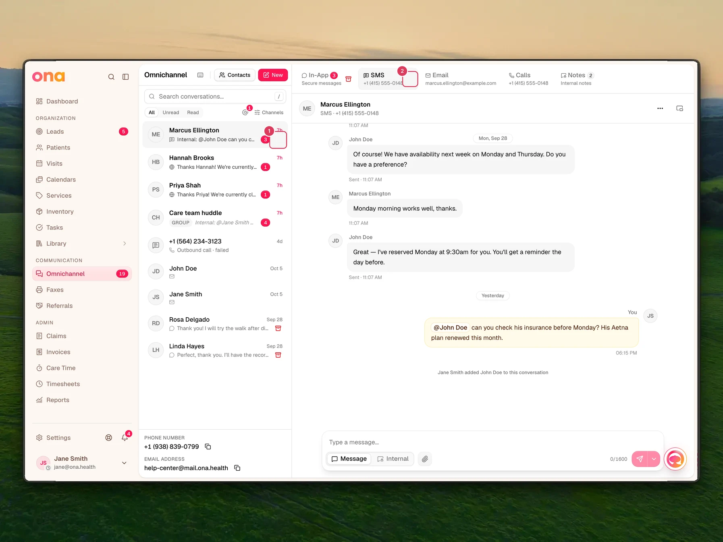The height and width of the screenshot is (542, 723).
Task: Filter conversations by Unread
Action: pos(171,112)
